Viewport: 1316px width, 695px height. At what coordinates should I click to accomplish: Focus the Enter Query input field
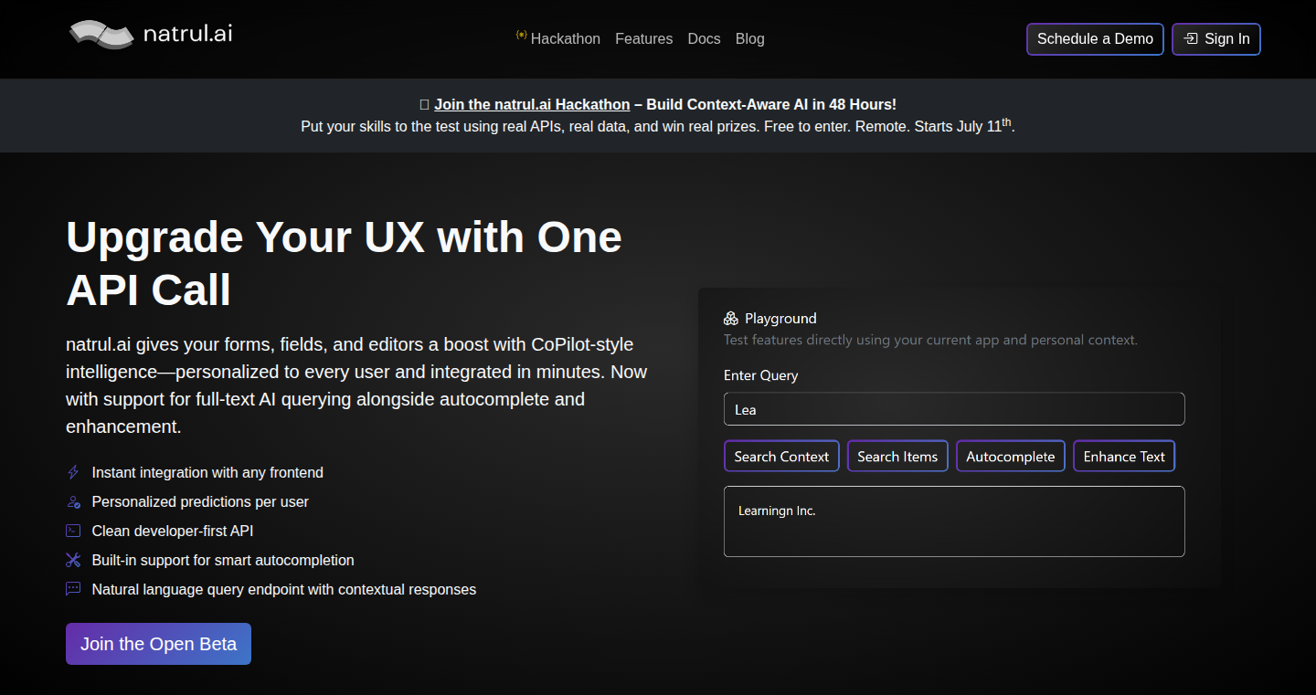tap(954, 409)
